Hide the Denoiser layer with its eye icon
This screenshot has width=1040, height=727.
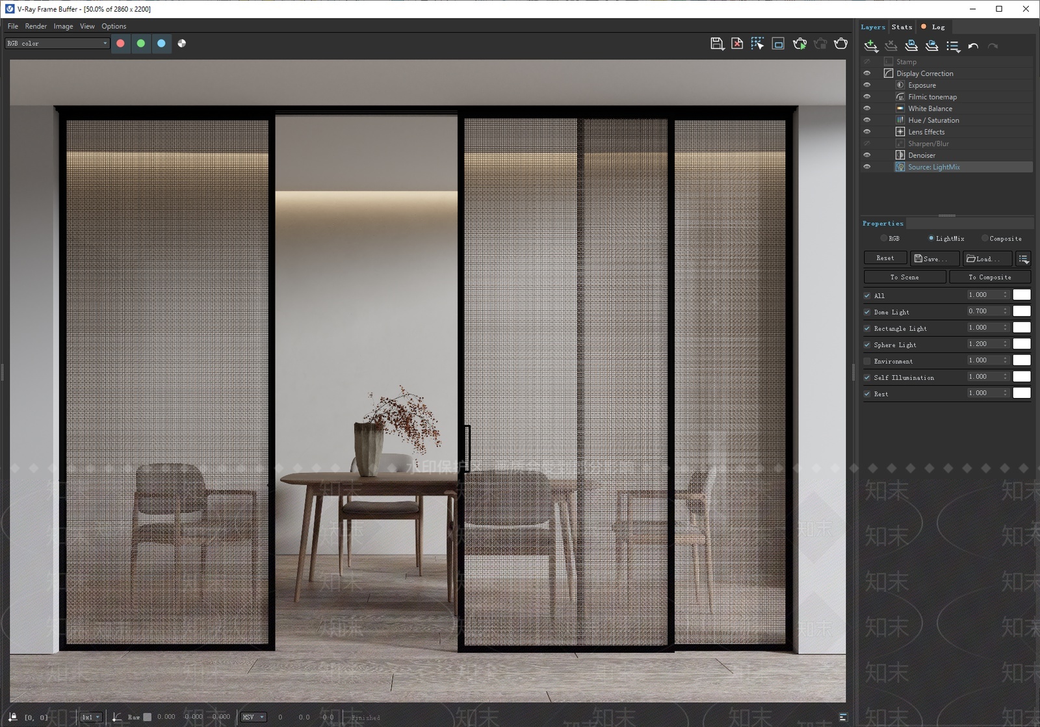pyautogui.click(x=866, y=155)
